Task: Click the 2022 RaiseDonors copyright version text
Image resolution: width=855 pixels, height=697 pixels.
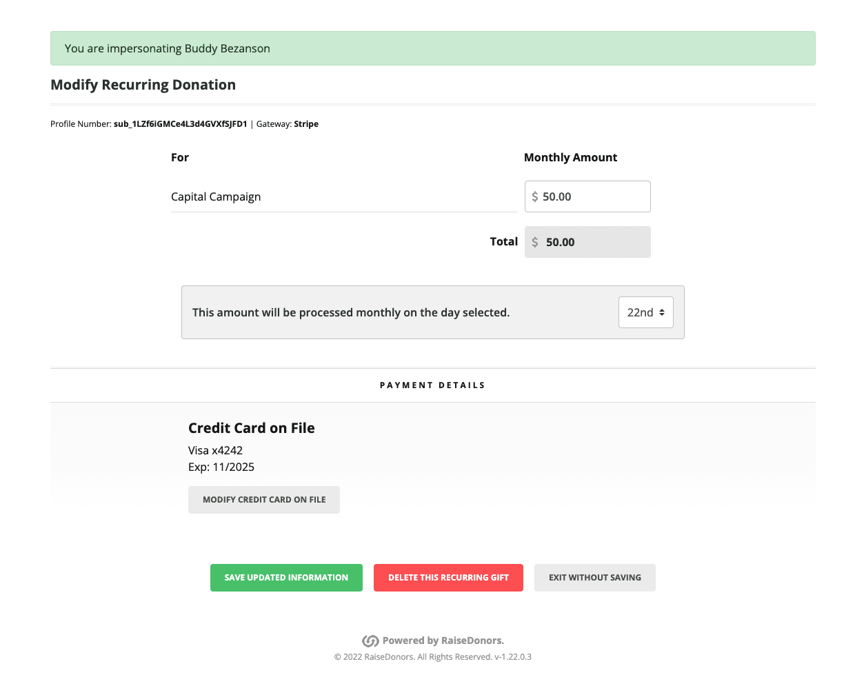Action: click(x=432, y=657)
